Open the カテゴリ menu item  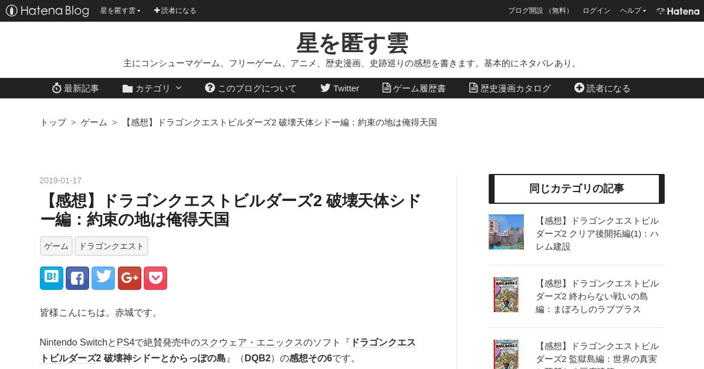pyautogui.click(x=153, y=88)
